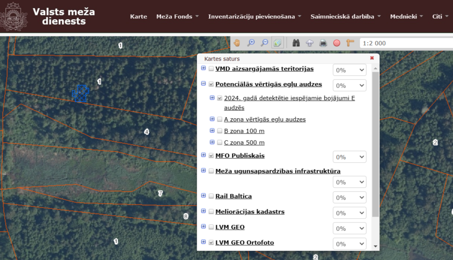Enable VMD aizsargājamās teritorijas layer checkbox
Image resolution: width=453 pixels, height=260 pixels.
211,69
